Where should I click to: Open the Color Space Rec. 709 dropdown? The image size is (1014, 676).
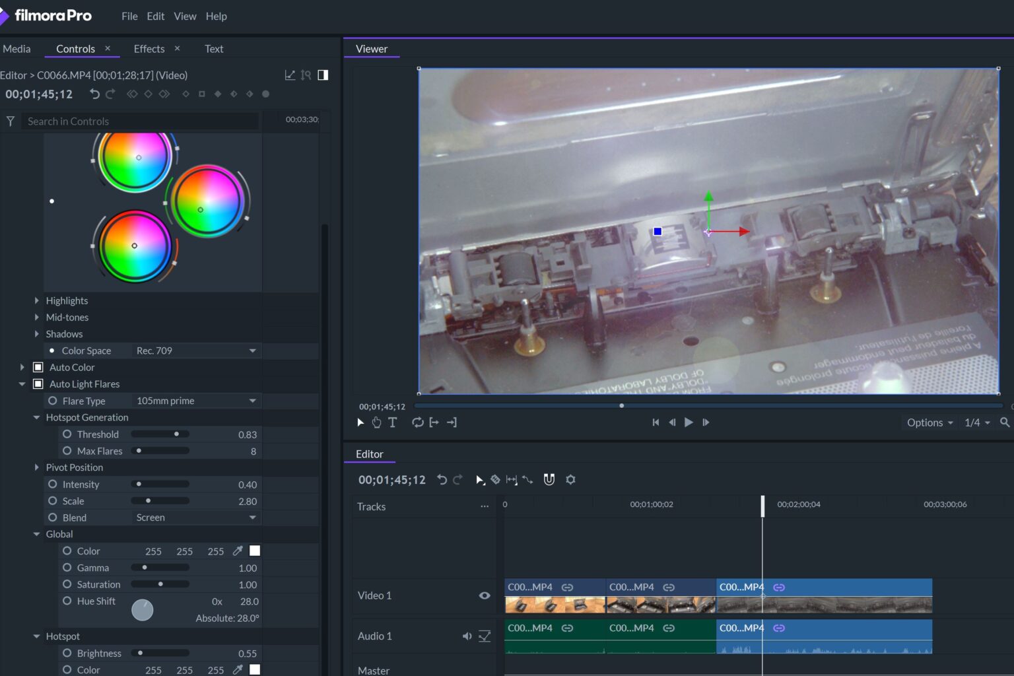(x=196, y=351)
